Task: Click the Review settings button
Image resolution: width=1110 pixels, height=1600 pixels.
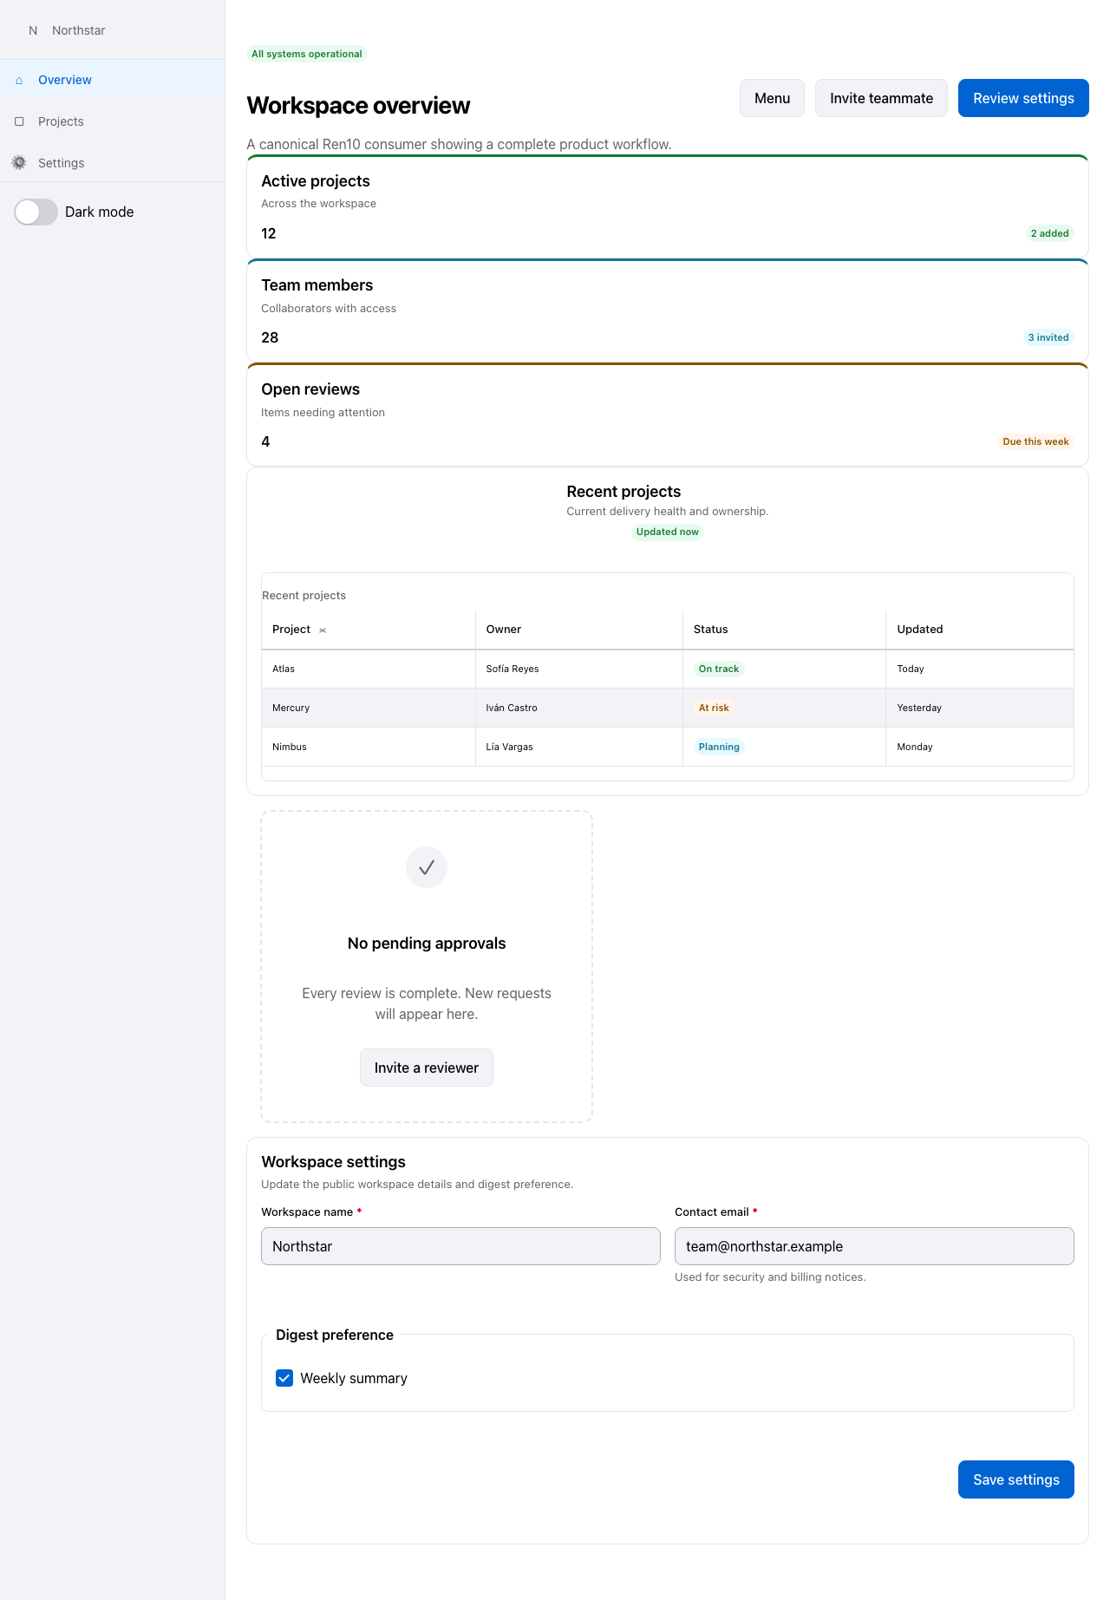Action: [1023, 98]
